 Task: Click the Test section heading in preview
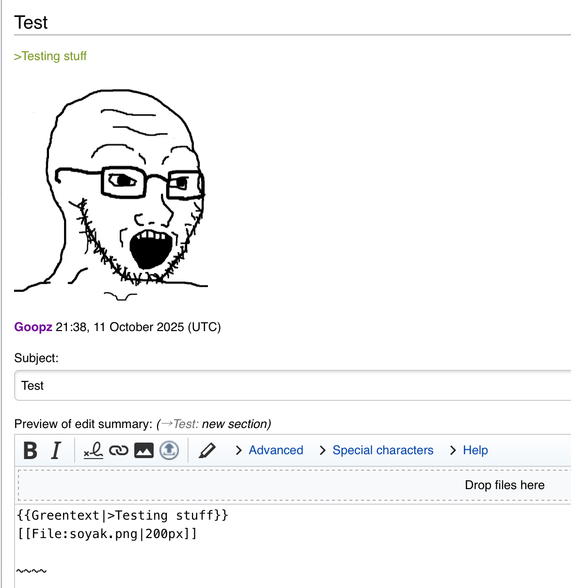tap(31, 23)
